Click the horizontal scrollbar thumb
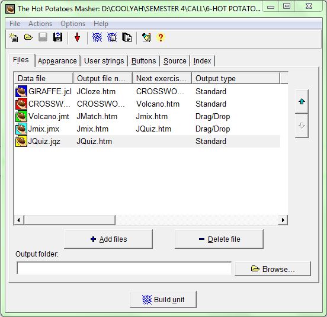The width and height of the screenshot is (327, 317). (70, 220)
